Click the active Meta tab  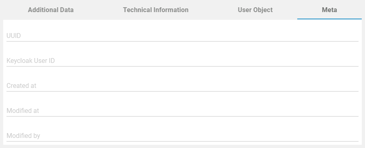(329, 10)
